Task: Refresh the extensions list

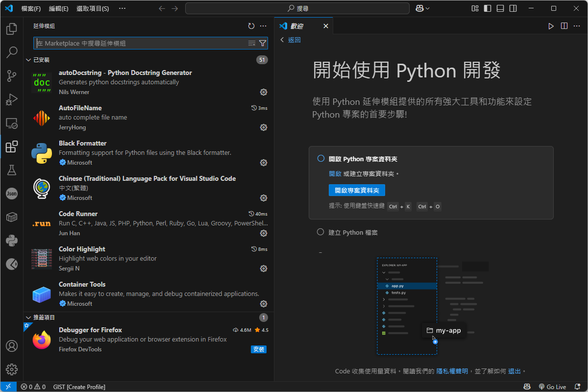Action: [251, 26]
